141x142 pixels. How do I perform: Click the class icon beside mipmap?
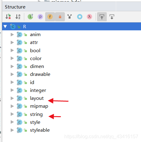(19, 106)
